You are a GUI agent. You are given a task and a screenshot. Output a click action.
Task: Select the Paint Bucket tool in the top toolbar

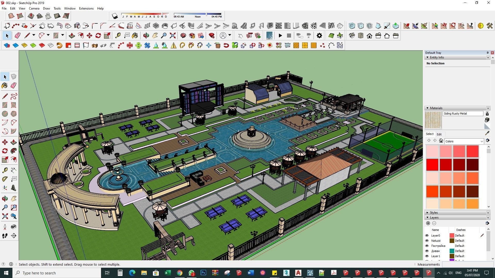(x=135, y=36)
